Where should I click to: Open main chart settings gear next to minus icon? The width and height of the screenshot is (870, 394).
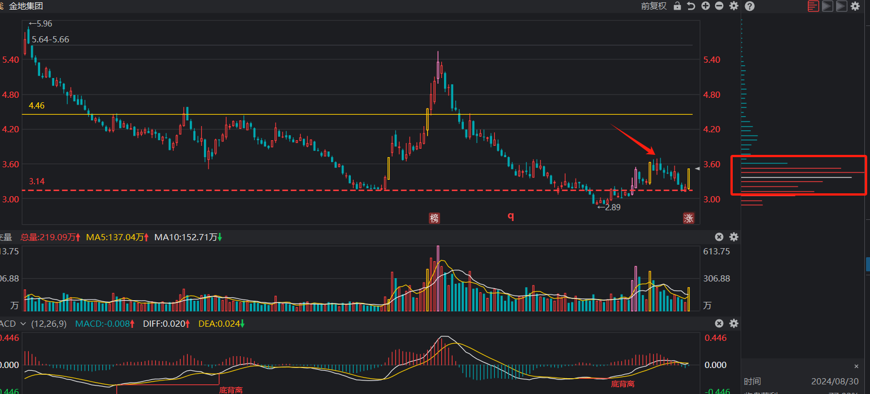tap(734, 6)
